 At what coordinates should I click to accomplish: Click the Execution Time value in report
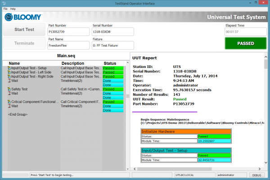(192, 90)
